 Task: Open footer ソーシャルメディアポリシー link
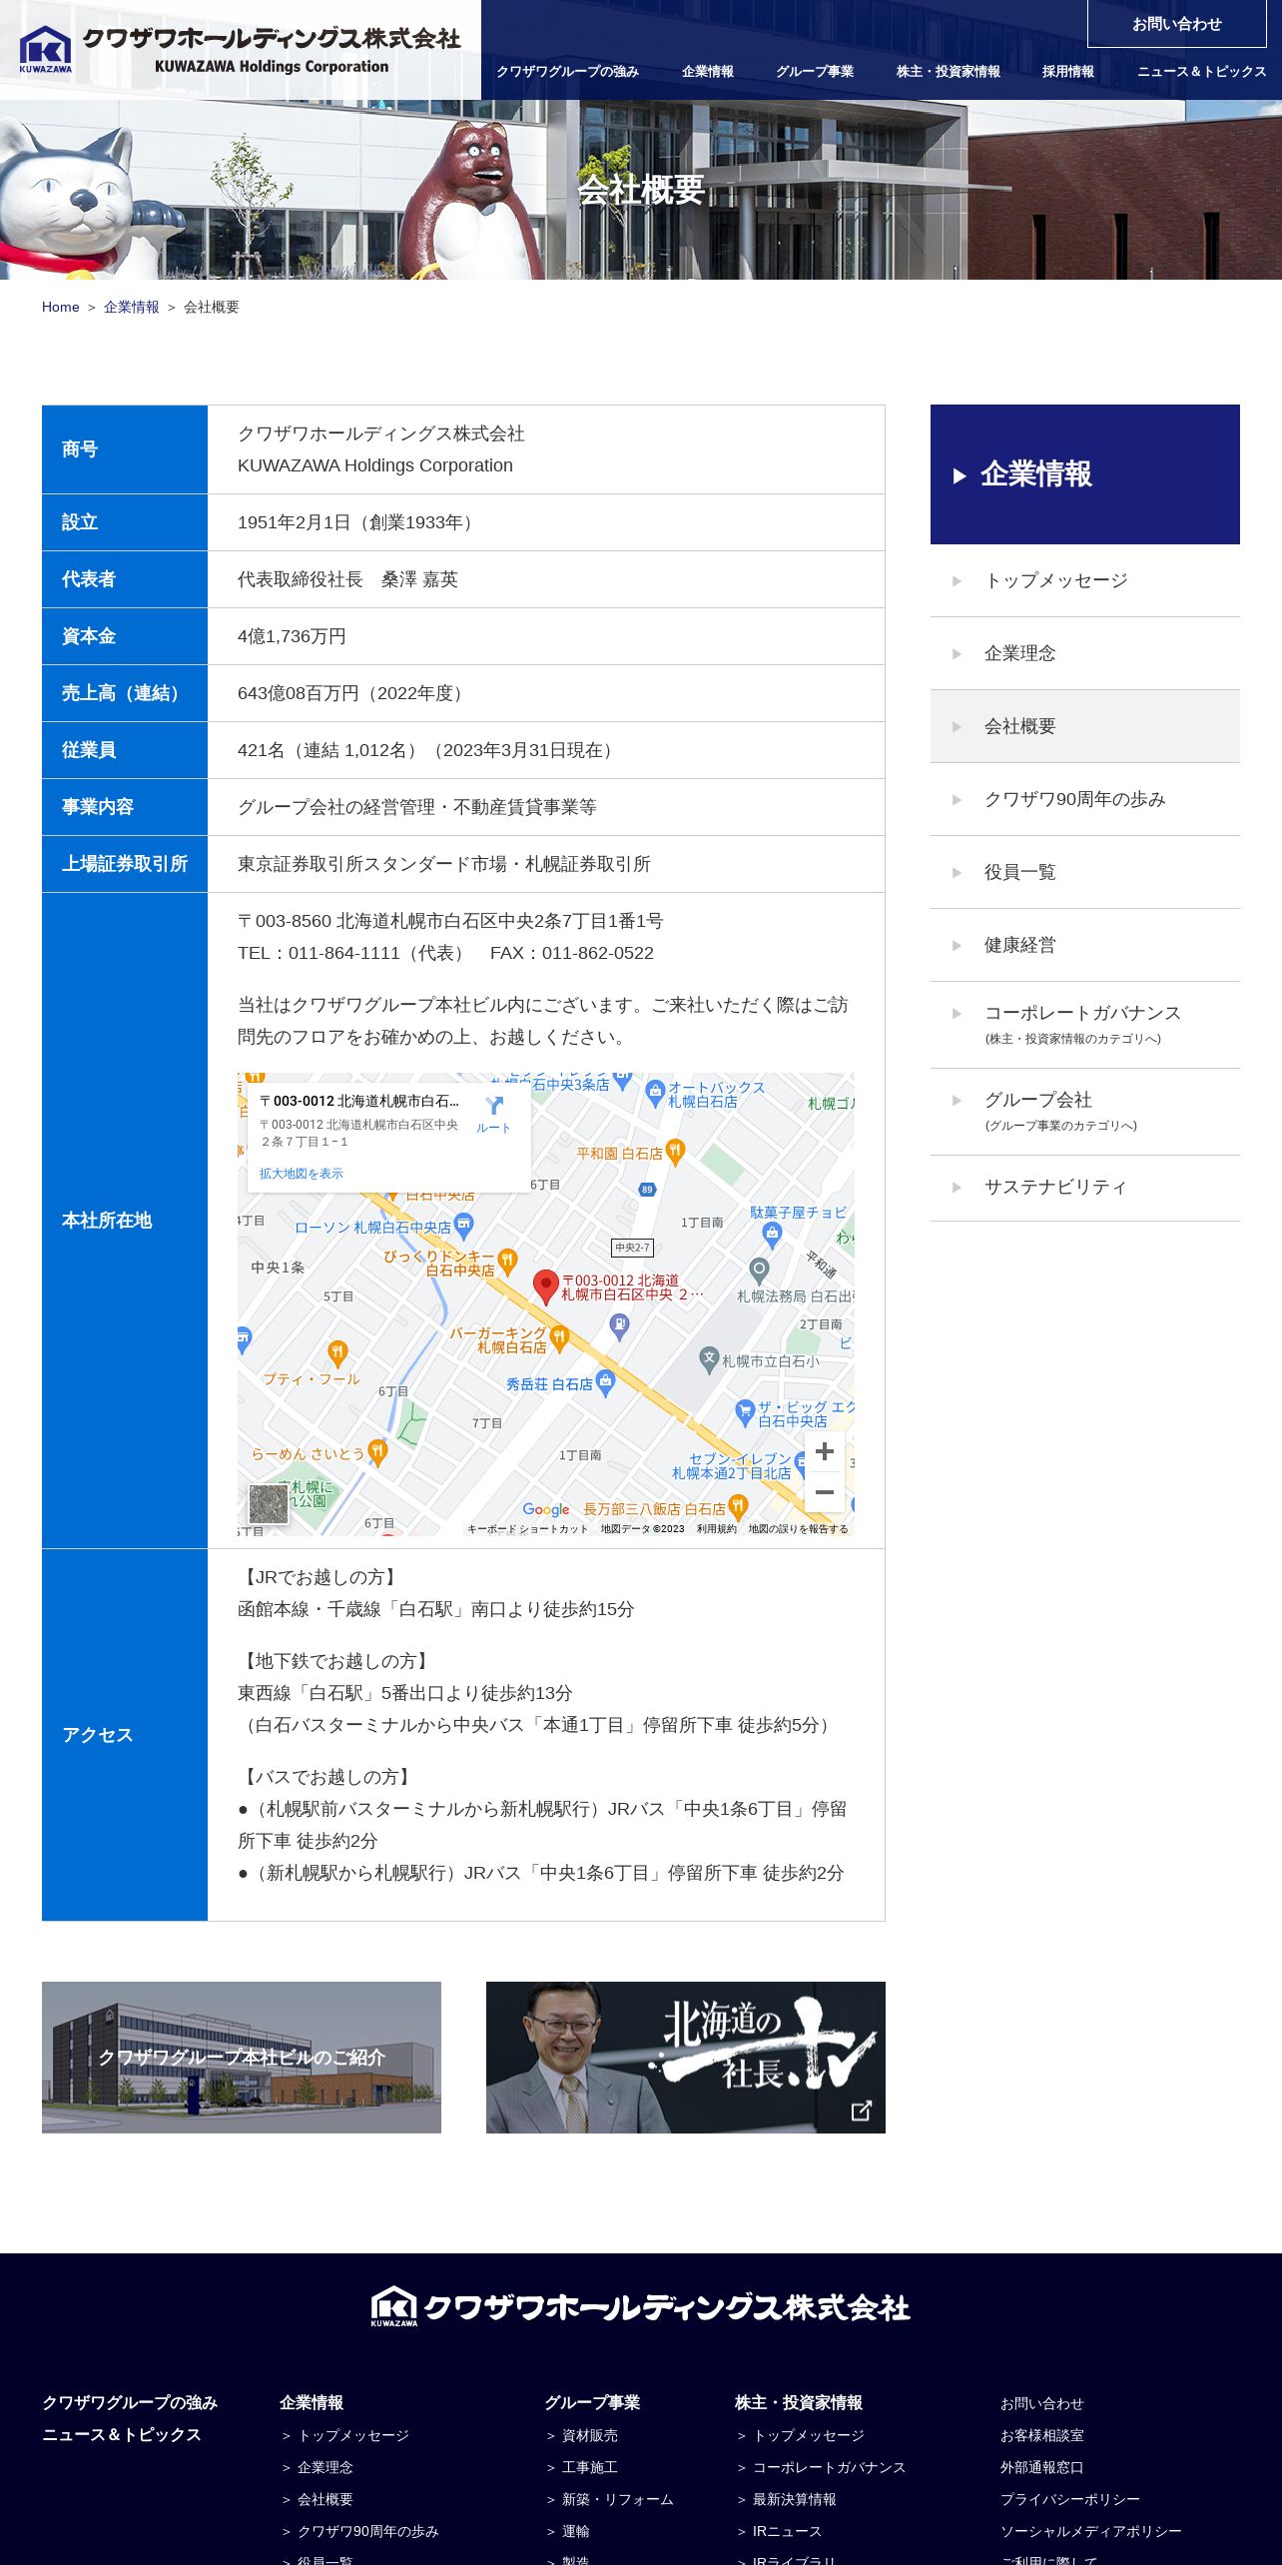click(x=1091, y=2531)
